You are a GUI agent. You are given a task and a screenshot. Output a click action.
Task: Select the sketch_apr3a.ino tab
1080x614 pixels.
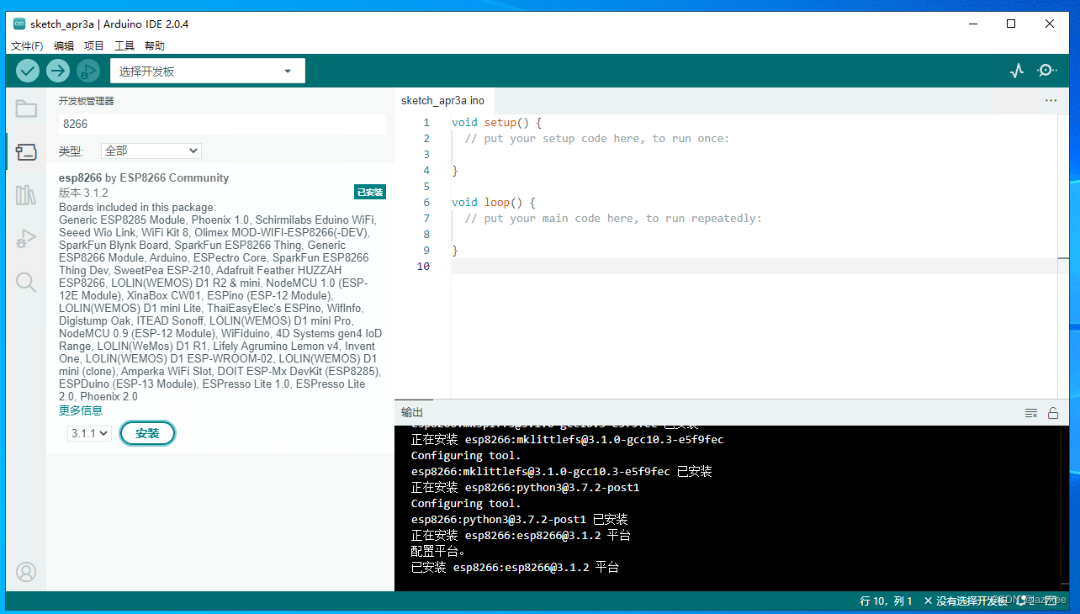[x=443, y=100]
